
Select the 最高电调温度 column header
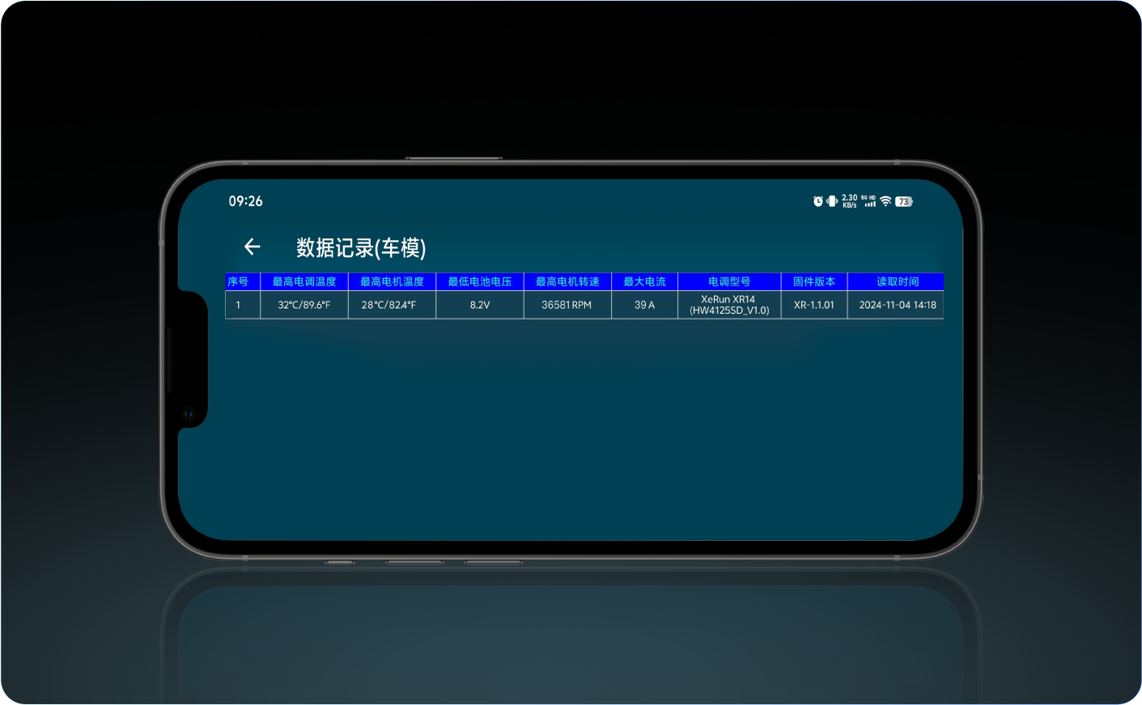tap(304, 281)
